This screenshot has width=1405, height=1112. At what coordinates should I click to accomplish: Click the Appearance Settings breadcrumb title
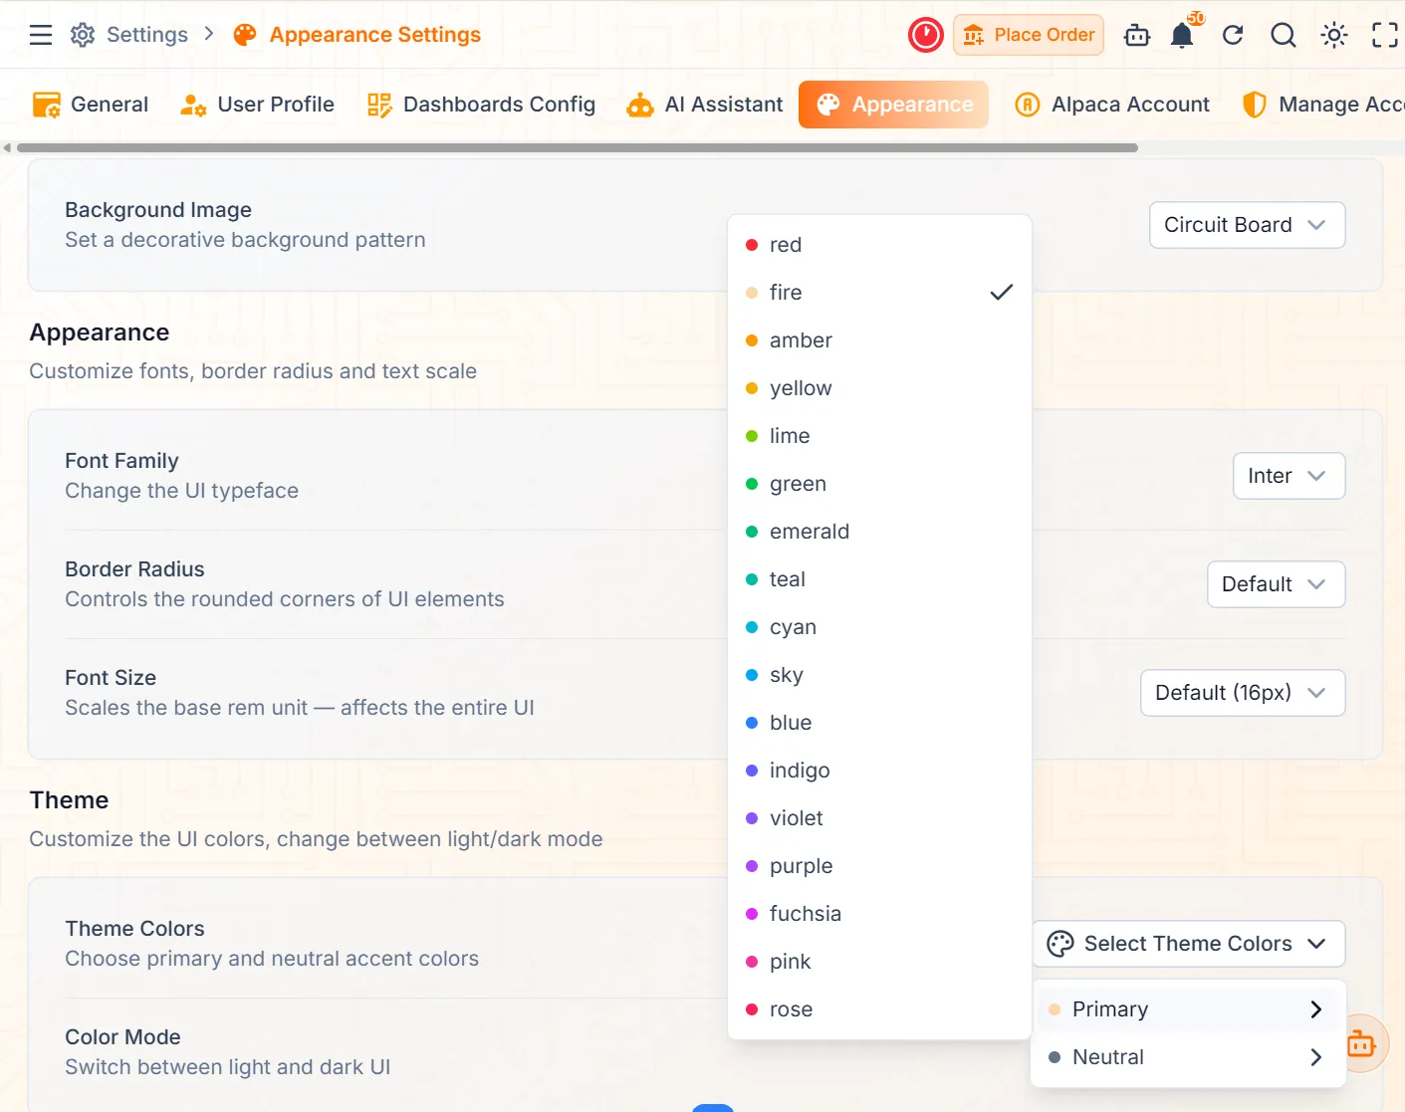375,35
